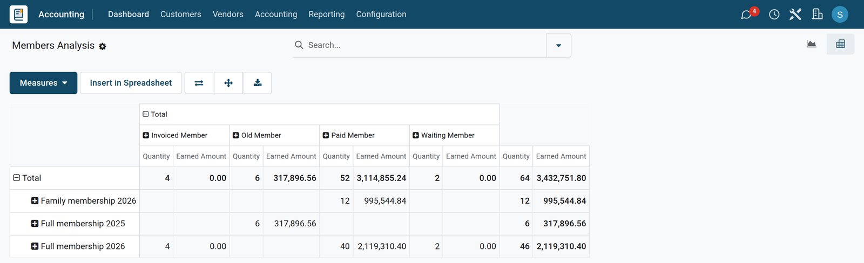864x263 pixels.
Task: Click the 317,896.56 Old Member total cell
Action: [x=291, y=178]
